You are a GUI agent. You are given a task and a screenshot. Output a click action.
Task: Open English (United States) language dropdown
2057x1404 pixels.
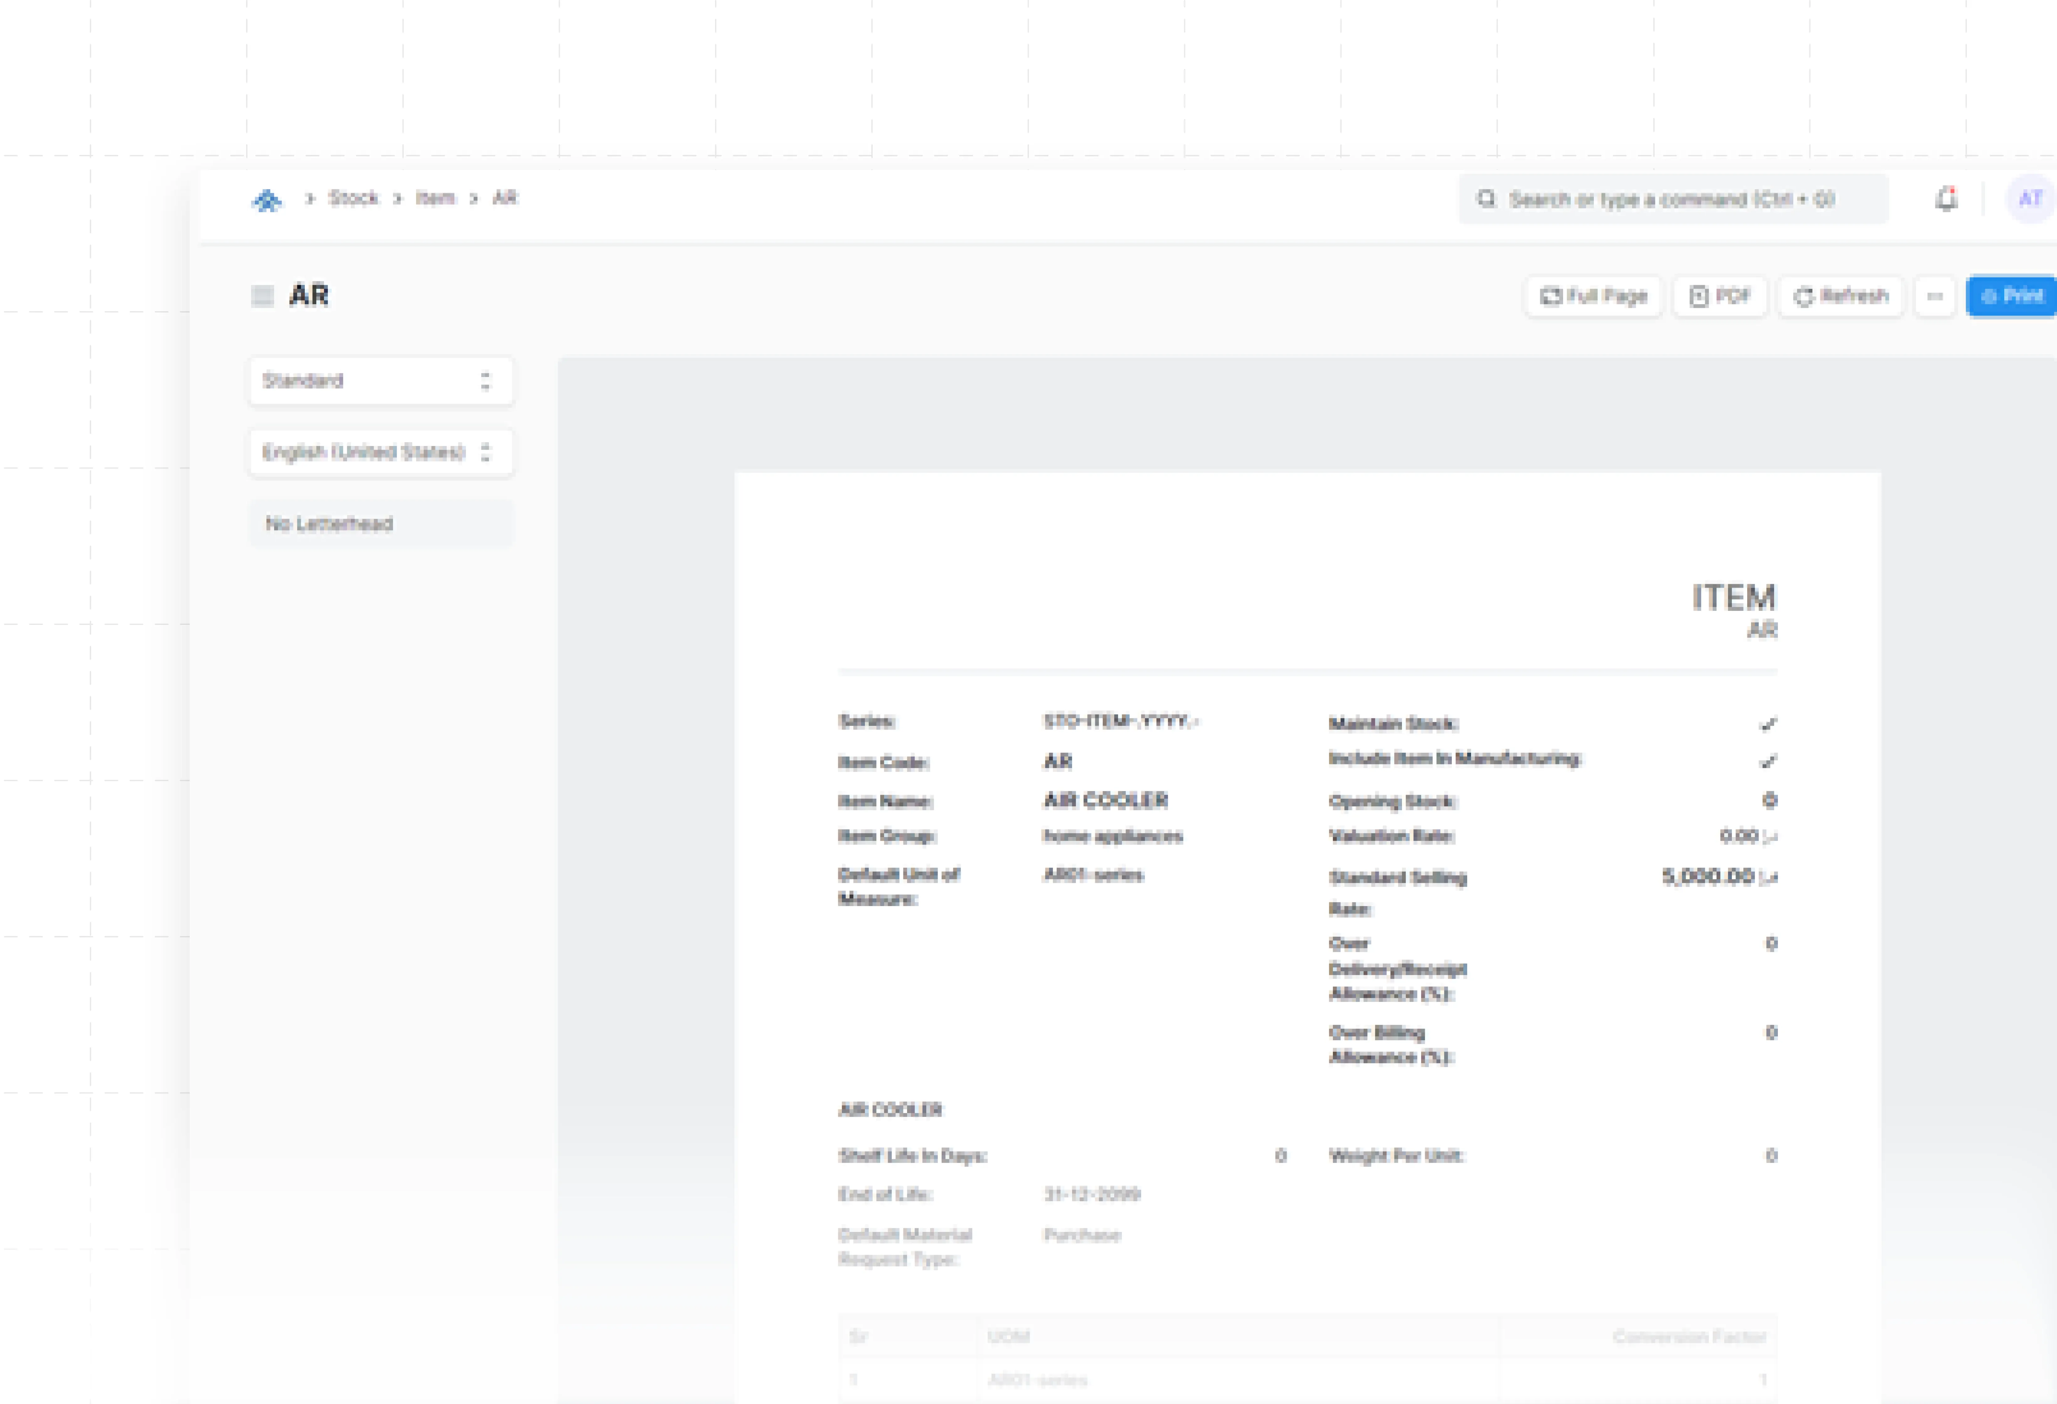(381, 452)
